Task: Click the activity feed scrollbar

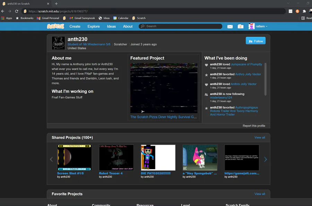Action: point(265,79)
